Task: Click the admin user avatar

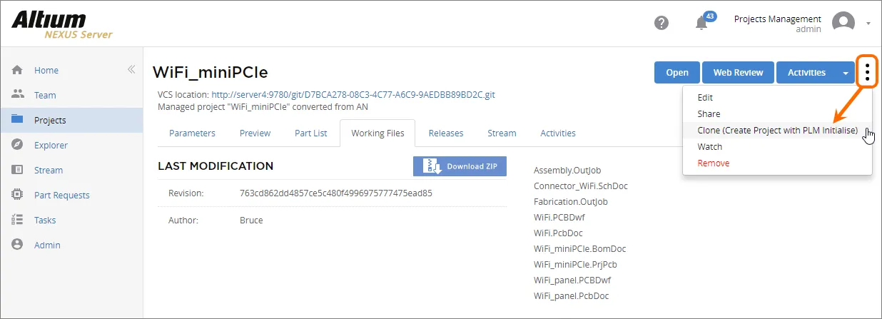Action: (843, 23)
